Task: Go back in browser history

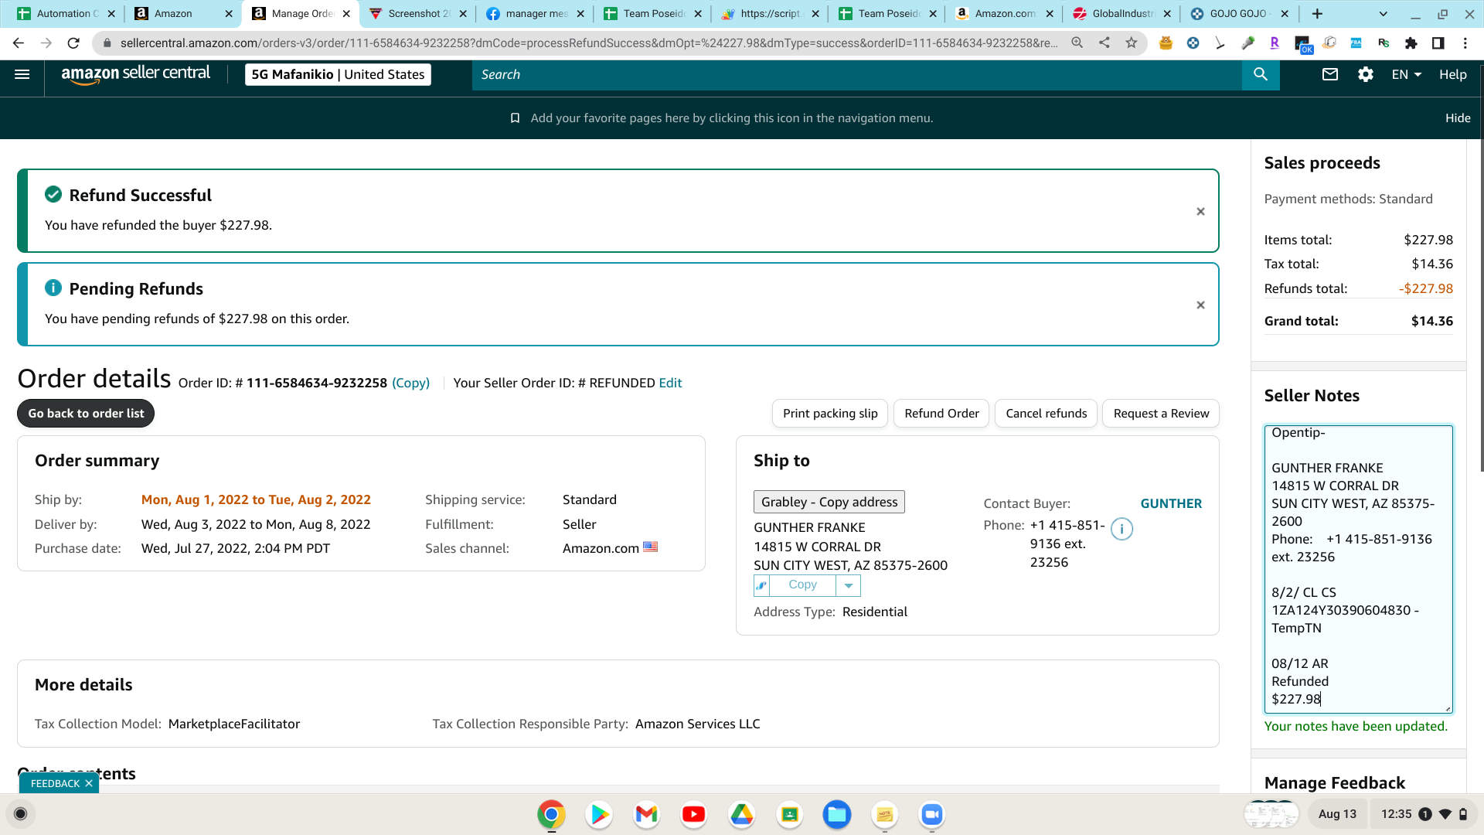Action: pyautogui.click(x=19, y=43)
